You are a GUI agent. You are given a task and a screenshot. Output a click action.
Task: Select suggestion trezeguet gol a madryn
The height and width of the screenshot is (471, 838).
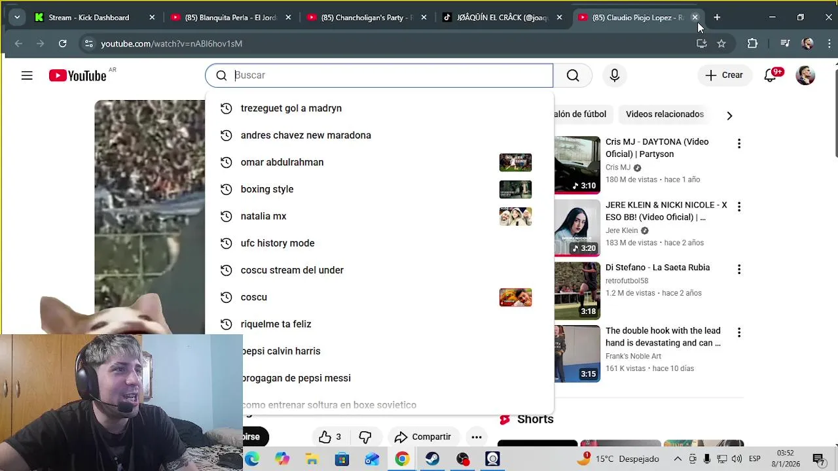pyautogui.click(x=379, y=108)
